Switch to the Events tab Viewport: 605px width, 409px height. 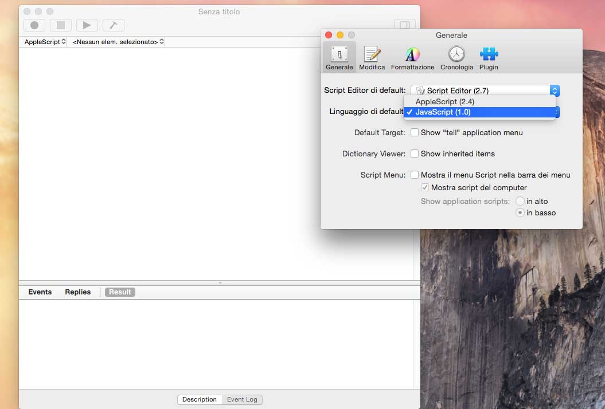click(x=40, y=292)
